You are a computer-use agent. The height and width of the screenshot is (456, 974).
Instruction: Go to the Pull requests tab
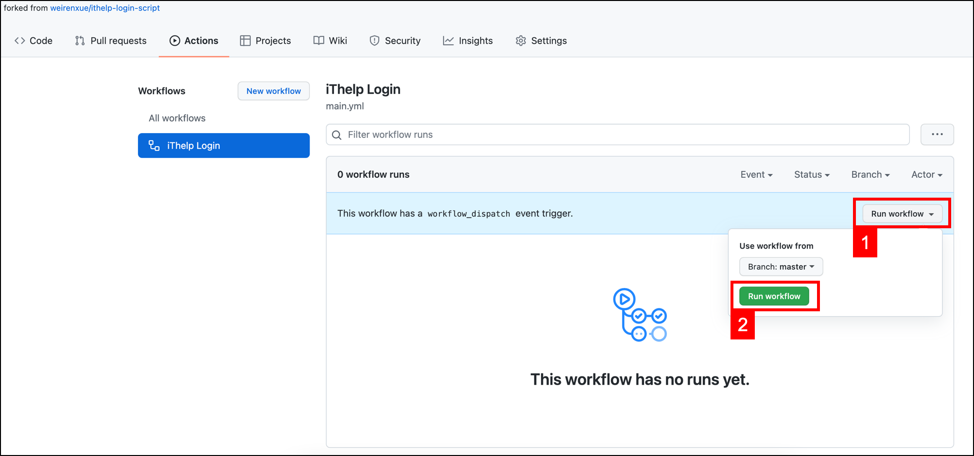[111, 41]
